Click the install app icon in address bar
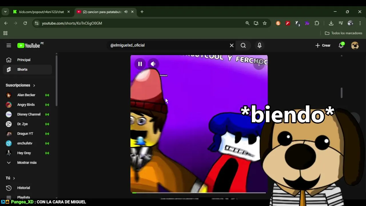 coord(256,23)
